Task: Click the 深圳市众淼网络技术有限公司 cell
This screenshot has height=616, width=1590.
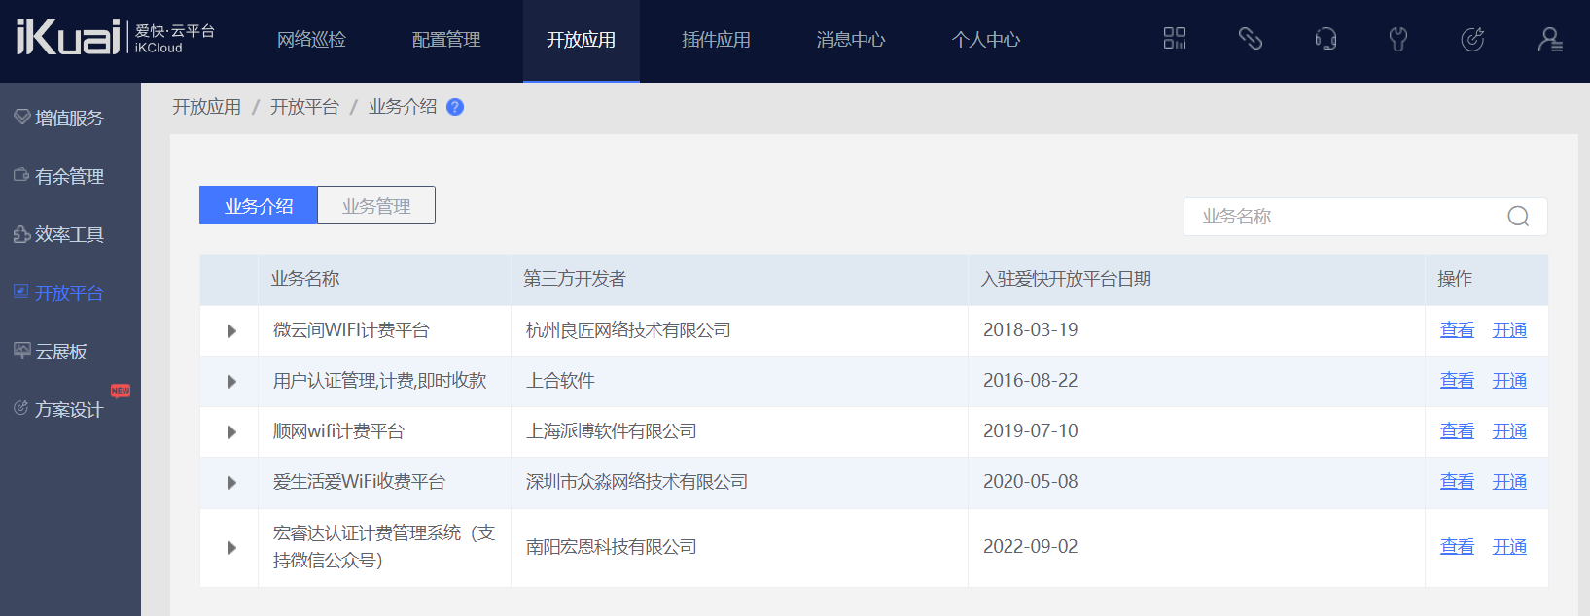Action: [x=637, y=482]
